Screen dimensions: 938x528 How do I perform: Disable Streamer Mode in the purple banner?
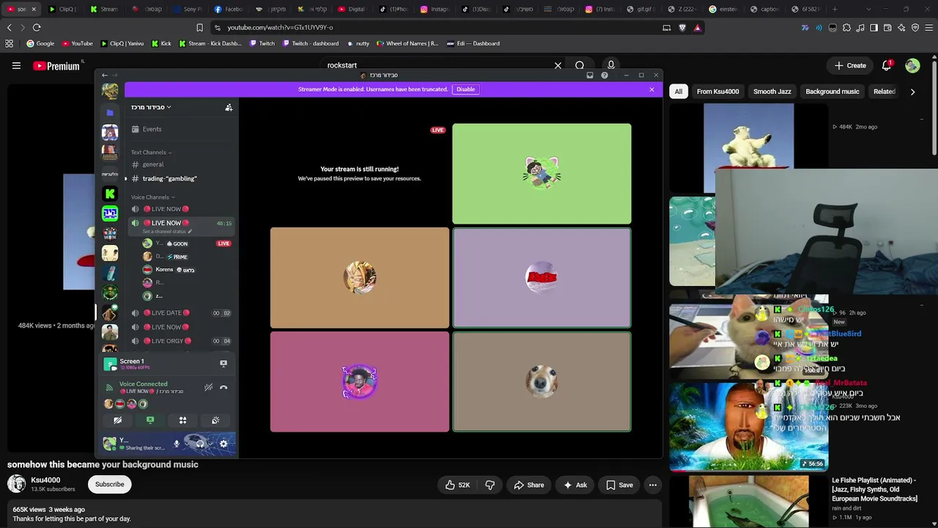(465, 89)
